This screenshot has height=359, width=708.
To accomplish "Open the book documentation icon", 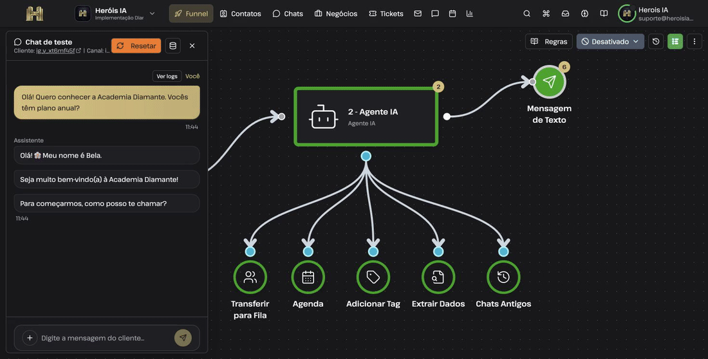I will click(x=604, y=14).
